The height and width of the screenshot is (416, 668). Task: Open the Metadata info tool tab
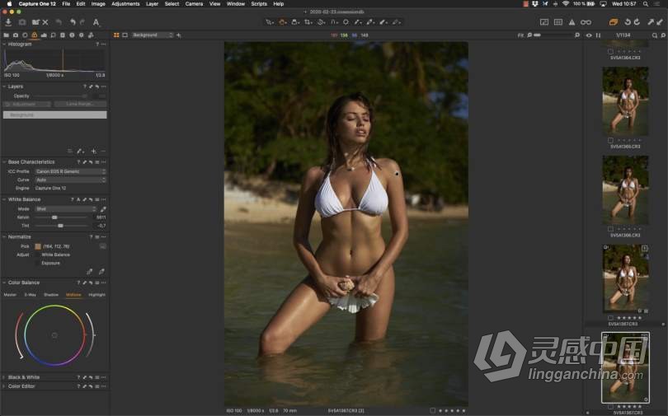72,35
